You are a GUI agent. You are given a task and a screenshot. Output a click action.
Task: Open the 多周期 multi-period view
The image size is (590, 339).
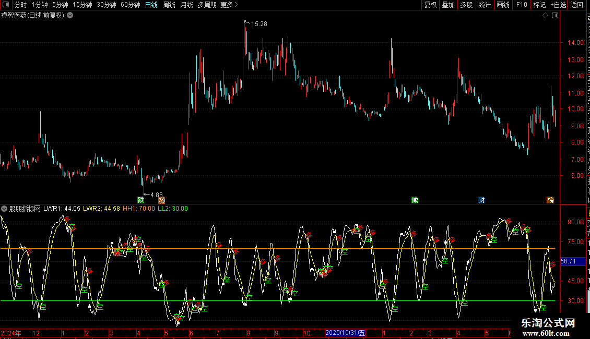(207, 5)
